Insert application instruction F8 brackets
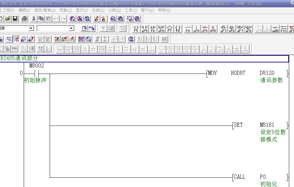 178,29
